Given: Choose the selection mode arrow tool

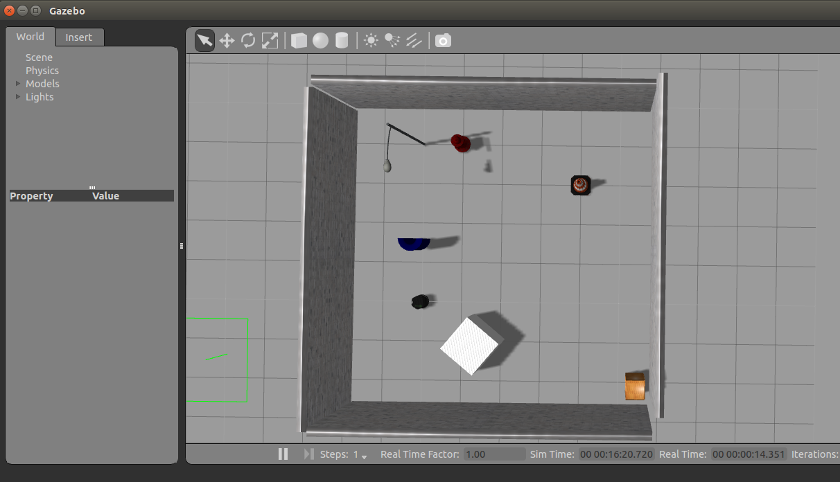Looking at the screenshot, I should click(x=204, y=40).
